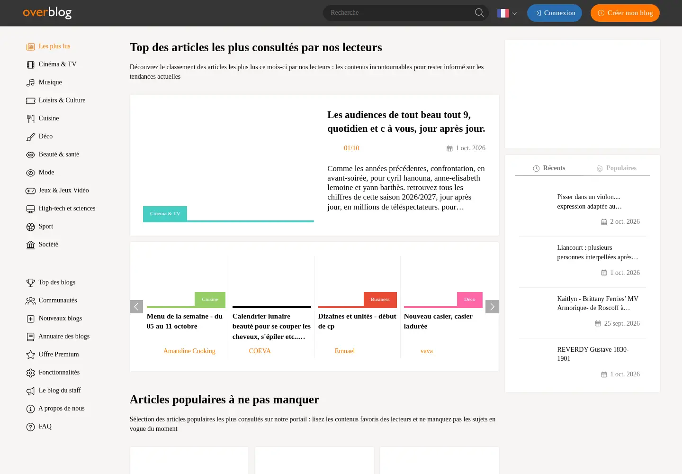Viewport: 682px width, 474px height.
Task: Open REVERDY Gustave 1830-1901 article
Action: 593,354
